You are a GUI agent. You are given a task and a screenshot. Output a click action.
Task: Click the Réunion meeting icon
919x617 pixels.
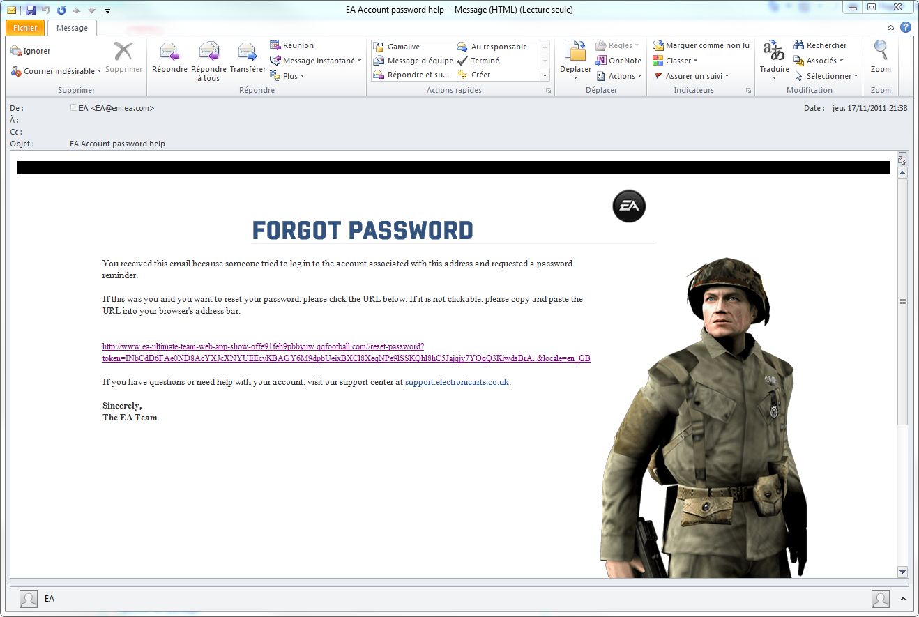(275, 45)
